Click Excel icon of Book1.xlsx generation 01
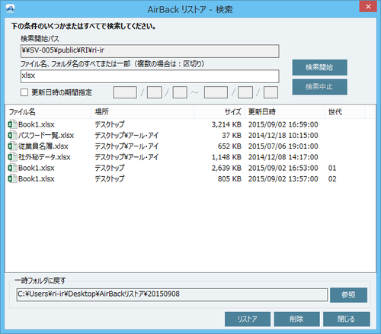Image resolution: width=381 pixels, height=334 pixels. click(x=12, y=168)
